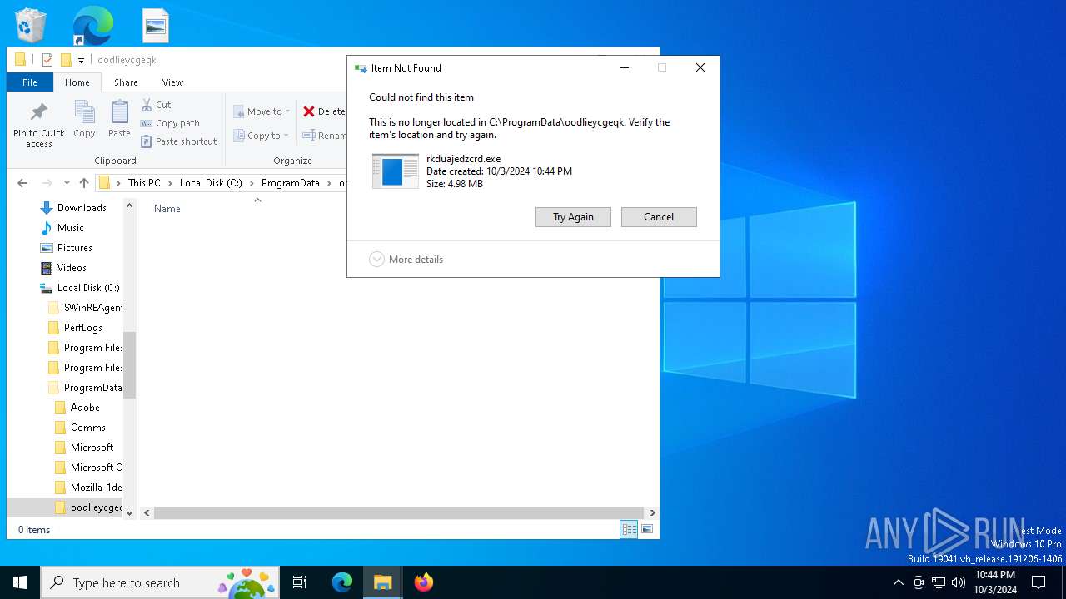This screenshot has width=1066, height=599.
Task: Switch to Large icons view layout icon
Action: coord(647,529)
